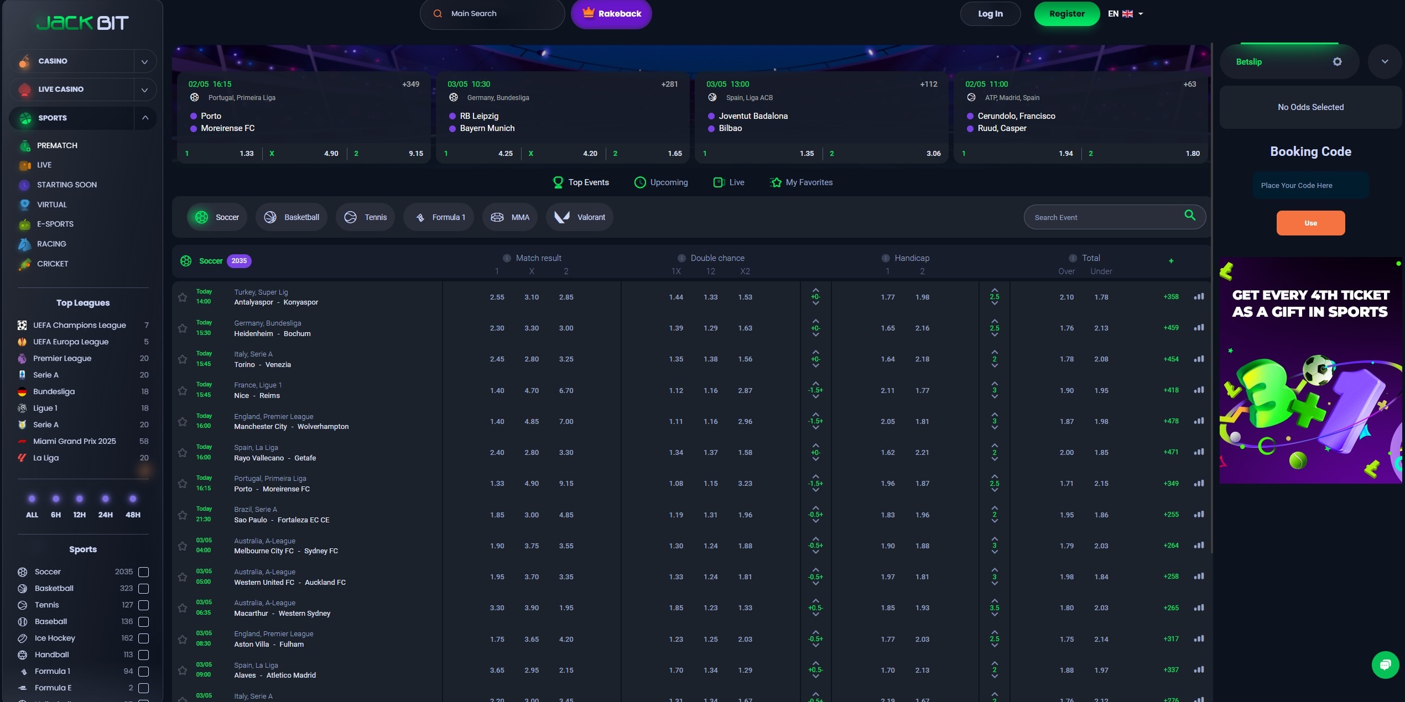1405x702 pixels.
Task: Check the Tennis sport checkbox
Action: point(144,605)
